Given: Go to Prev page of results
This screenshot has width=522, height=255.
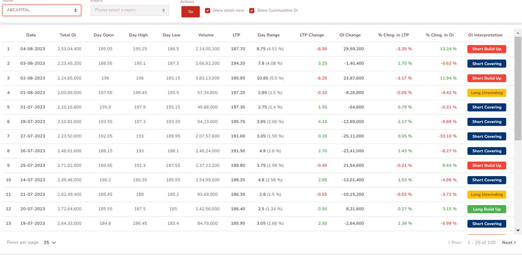Looking at the screenshot, I should point(454,242).
